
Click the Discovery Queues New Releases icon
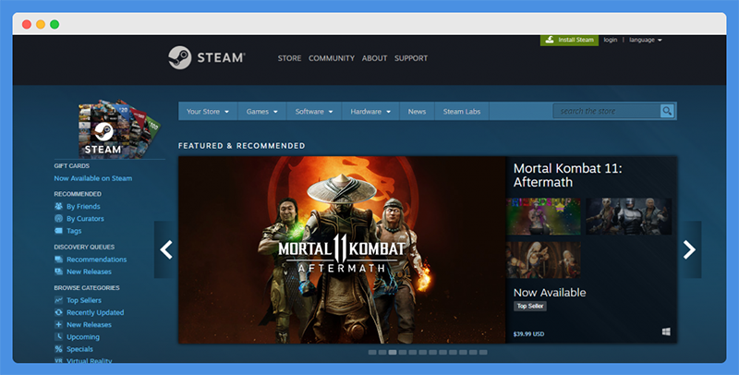58,272
